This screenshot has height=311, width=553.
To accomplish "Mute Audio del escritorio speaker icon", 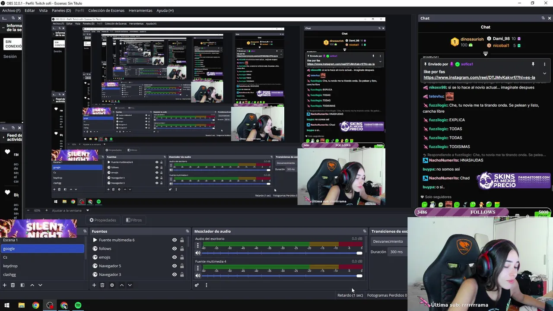I will (198, 253).
